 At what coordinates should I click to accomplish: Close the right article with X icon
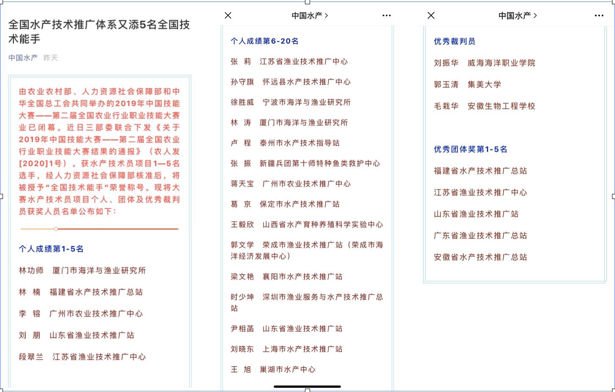click(x=431, y=16)
